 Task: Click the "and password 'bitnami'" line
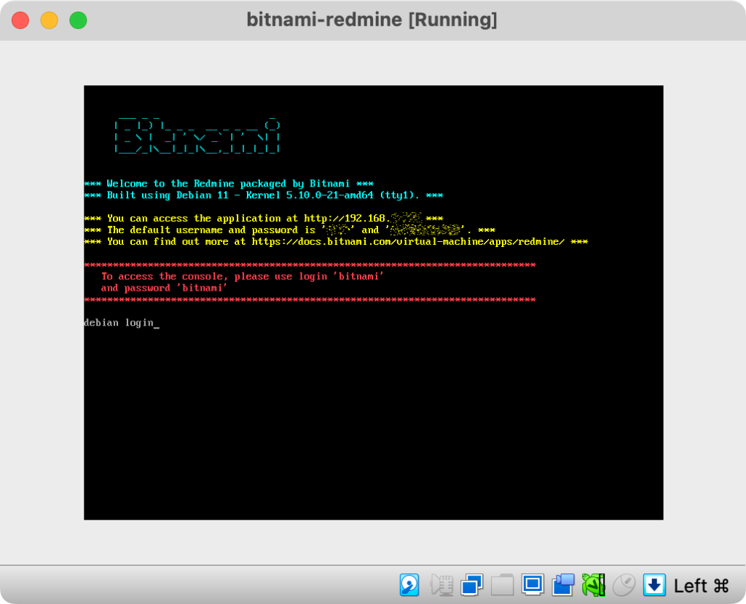click(x=164, y=288)
